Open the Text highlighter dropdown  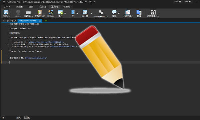coord(188,2)
